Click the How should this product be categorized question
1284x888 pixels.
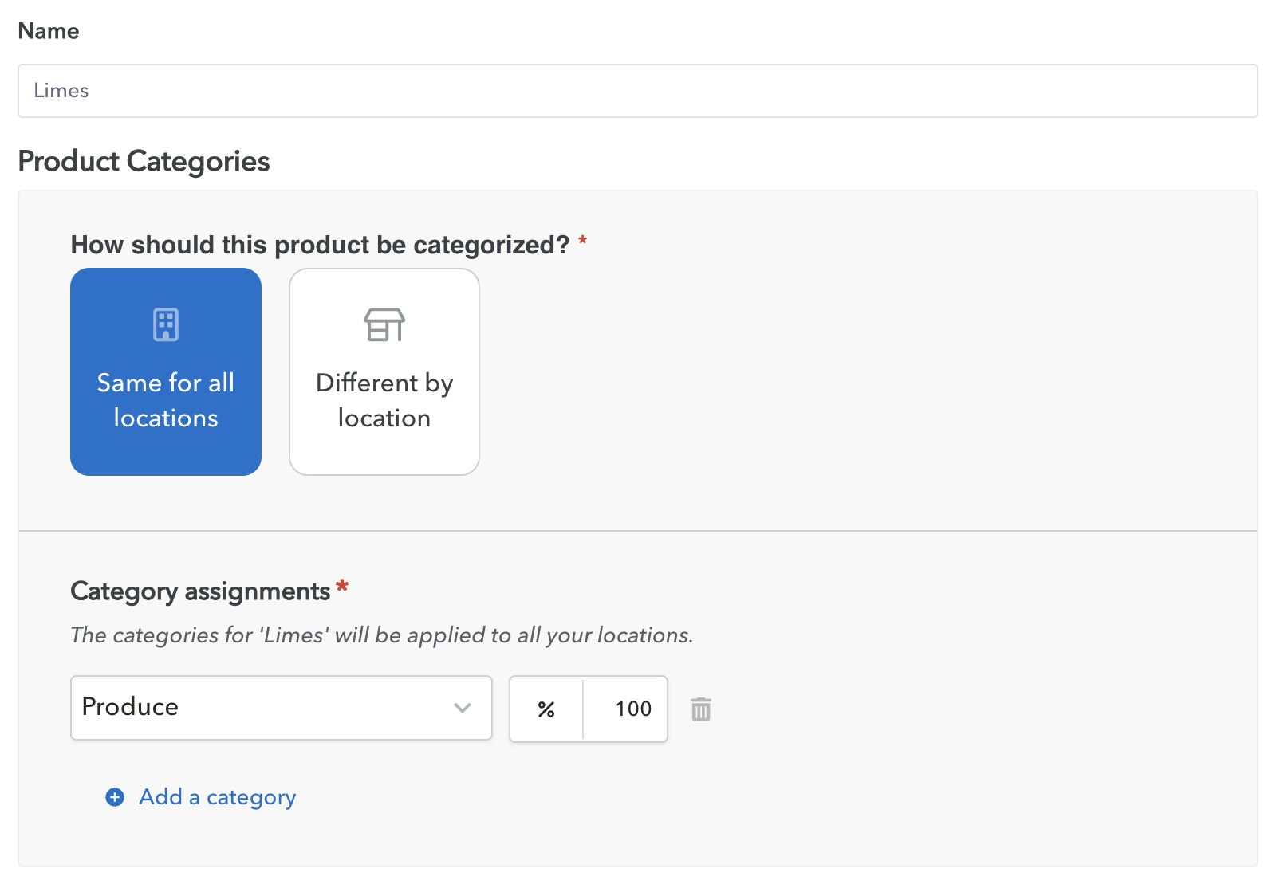point(320,245)
